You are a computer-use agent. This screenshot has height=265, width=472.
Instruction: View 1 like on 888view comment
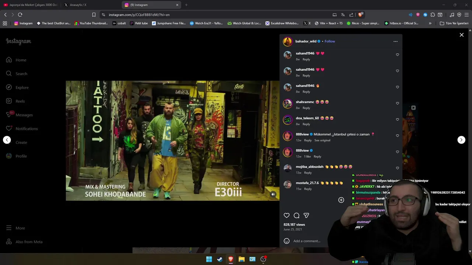tap(307, 156)
